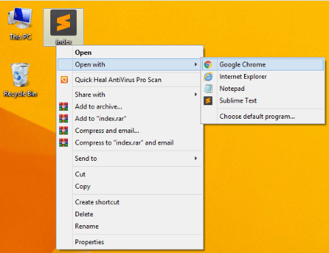This screenshot has width=329, height=253.
Task: Select Compress and email... entry
Action: point(130,130)
